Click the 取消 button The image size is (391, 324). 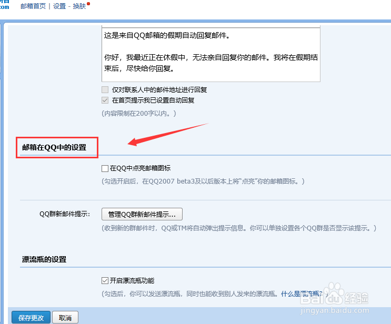65,318
